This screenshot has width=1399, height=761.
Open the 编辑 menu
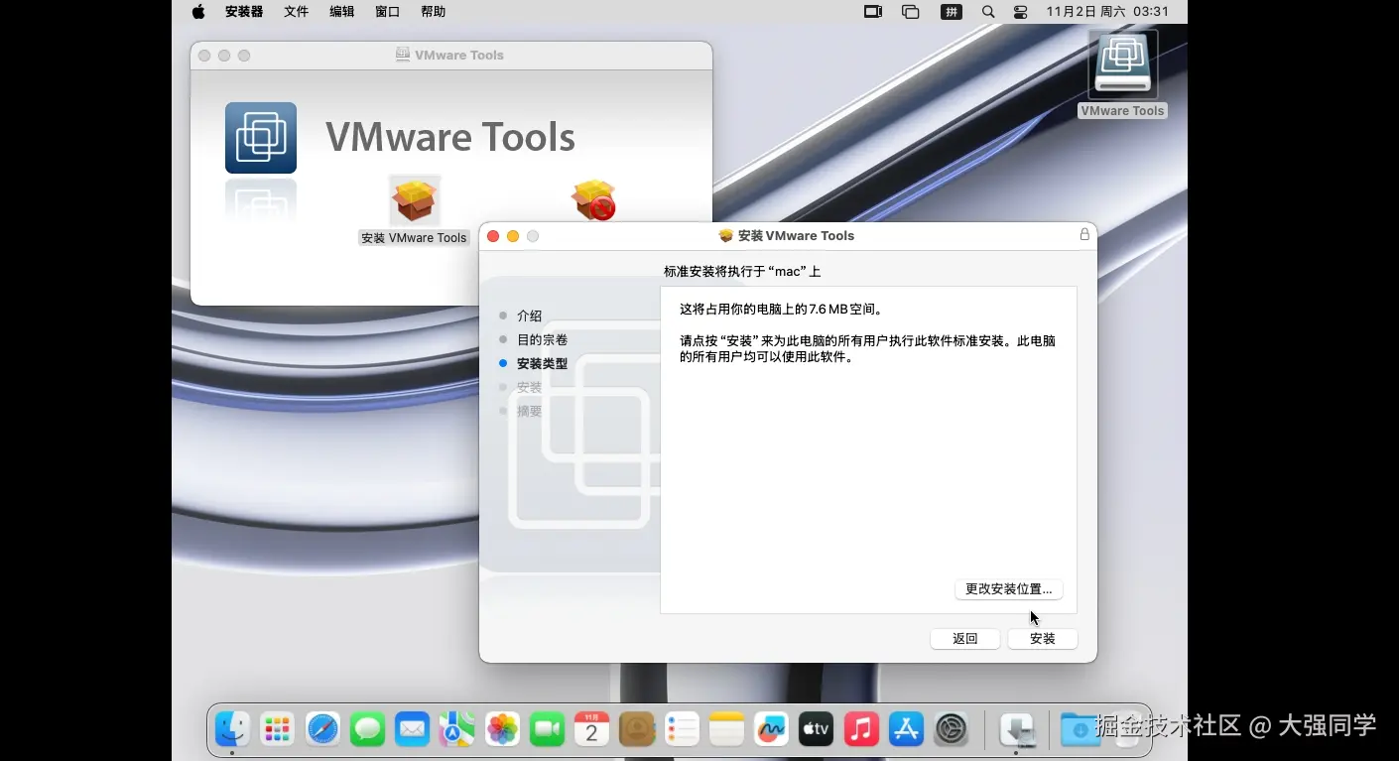tap(342, 12)
